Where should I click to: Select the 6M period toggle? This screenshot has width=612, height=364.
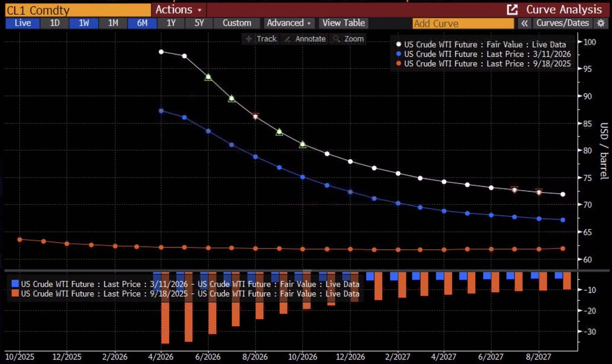[x=142, y=23]
